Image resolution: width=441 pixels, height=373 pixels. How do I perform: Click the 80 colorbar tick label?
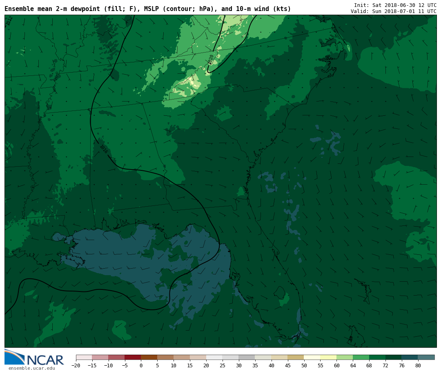tap(418, 365)
